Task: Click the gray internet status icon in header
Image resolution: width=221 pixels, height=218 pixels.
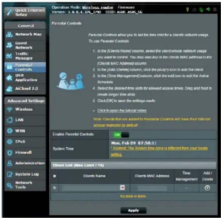Action: click(194, 9)
